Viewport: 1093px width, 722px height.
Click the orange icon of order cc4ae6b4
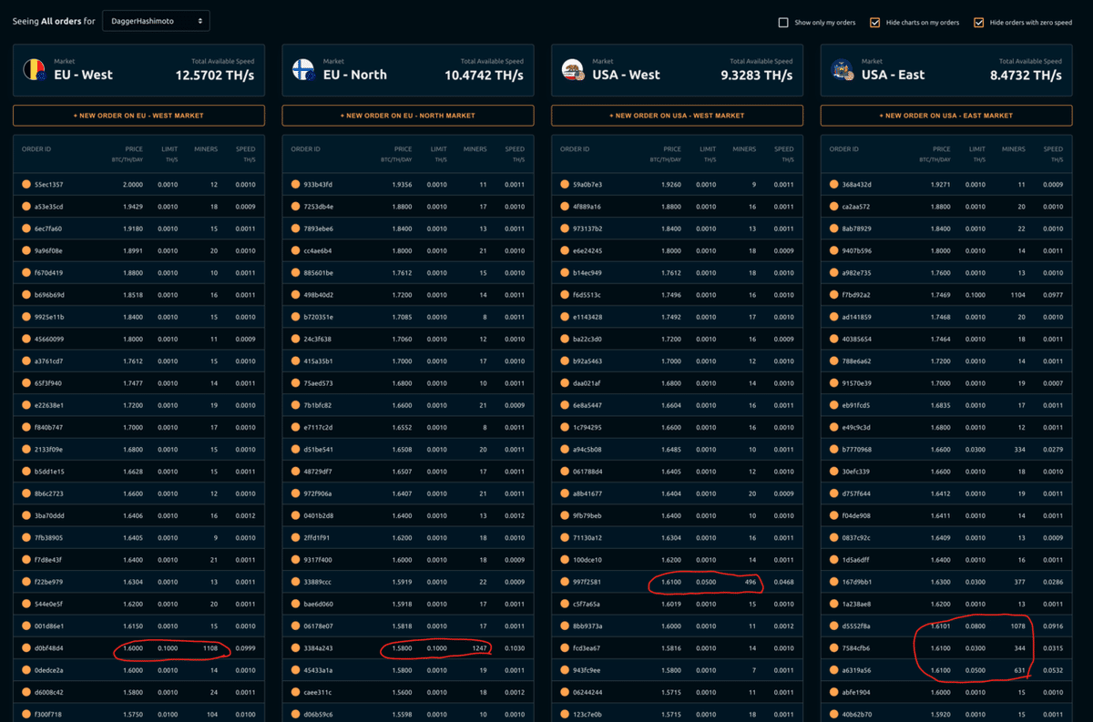[x=295, y=250]
